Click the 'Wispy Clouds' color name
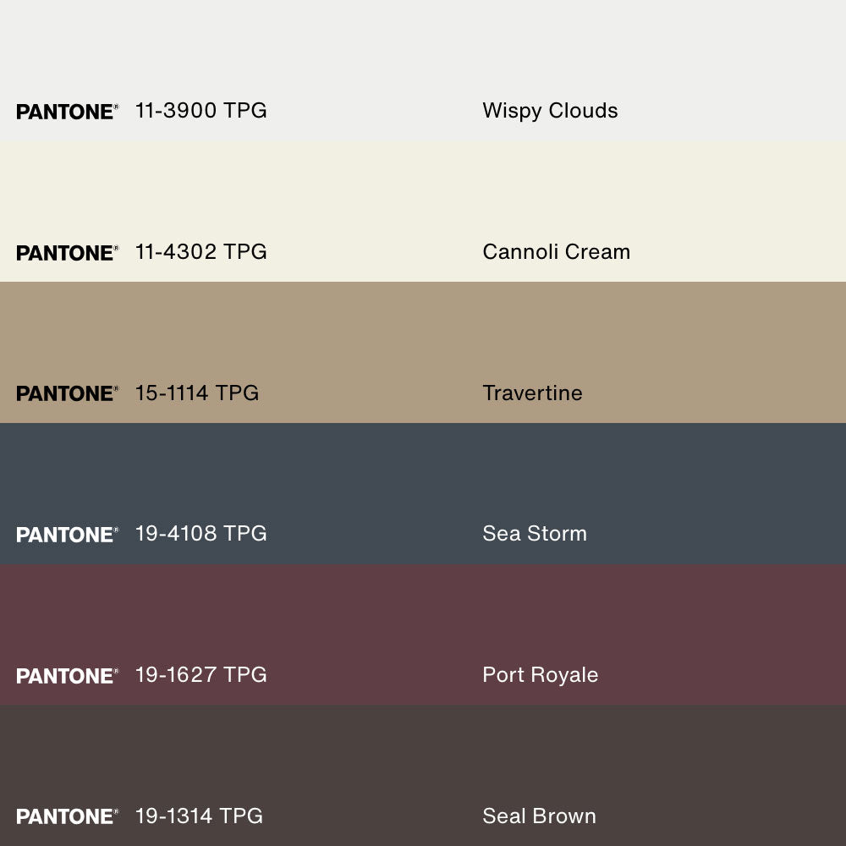This screenshot has width=846, height=846. pyautogui.click(x=550, y=111)
